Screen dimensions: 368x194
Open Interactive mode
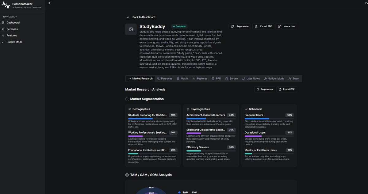click(x=286, y=26)
